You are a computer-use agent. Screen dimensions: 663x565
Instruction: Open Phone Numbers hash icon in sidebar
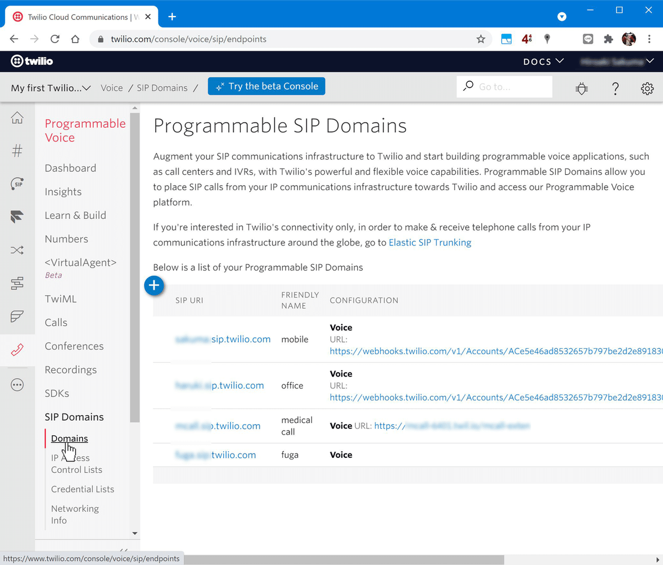tap(17, 150)
